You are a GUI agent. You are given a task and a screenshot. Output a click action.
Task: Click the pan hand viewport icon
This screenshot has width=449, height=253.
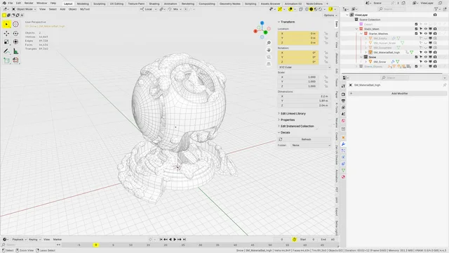click(x=269, y=50)
